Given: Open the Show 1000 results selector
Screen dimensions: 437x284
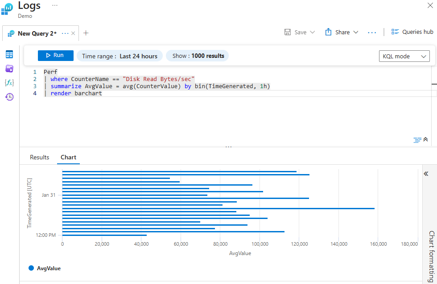Looking at the screenshot, I should [197, 56].
